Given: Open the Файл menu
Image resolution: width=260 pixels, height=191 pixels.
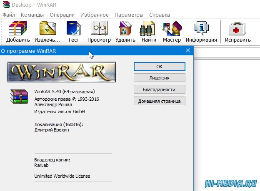Looking at the screenshot, I should (9, 15).
